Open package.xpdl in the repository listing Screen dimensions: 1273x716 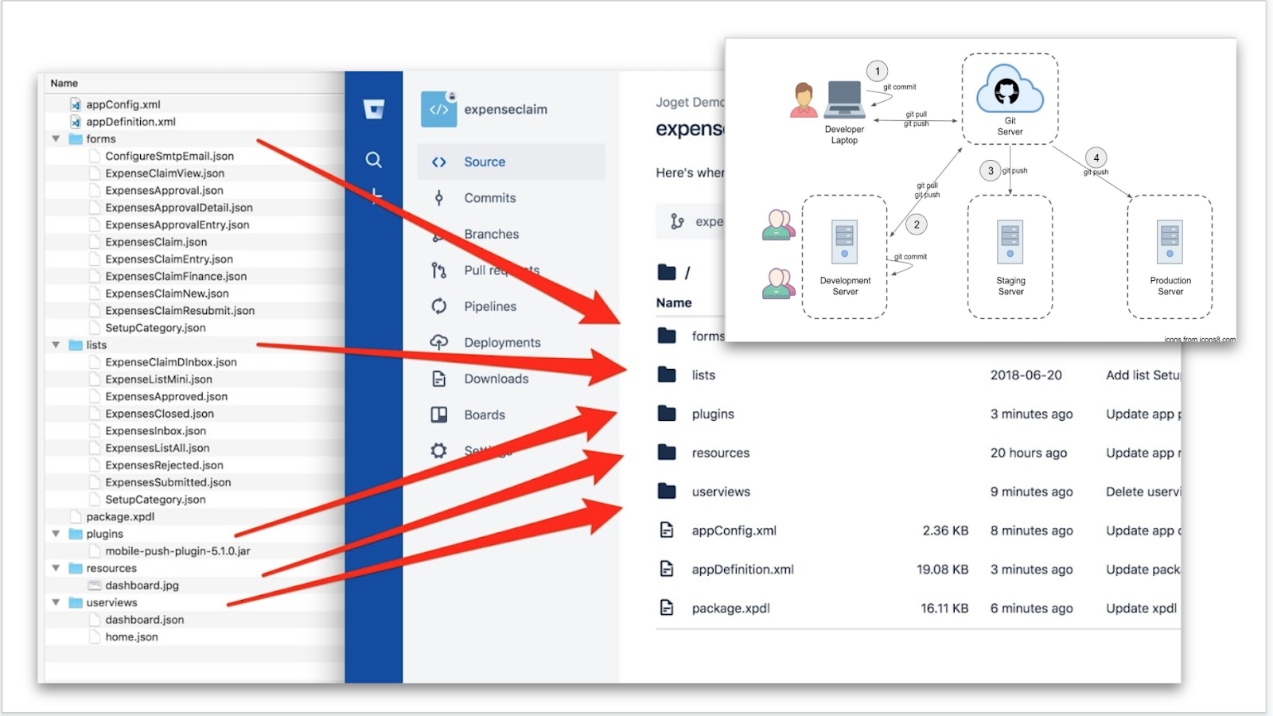click(x=730, y=609)
